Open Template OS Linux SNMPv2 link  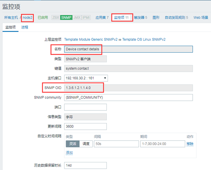pos(144,39)
